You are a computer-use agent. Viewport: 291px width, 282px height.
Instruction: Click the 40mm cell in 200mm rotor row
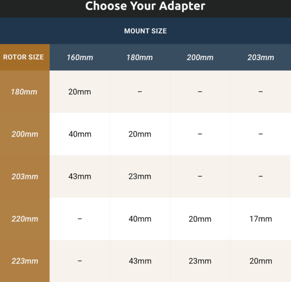[80, 134]
